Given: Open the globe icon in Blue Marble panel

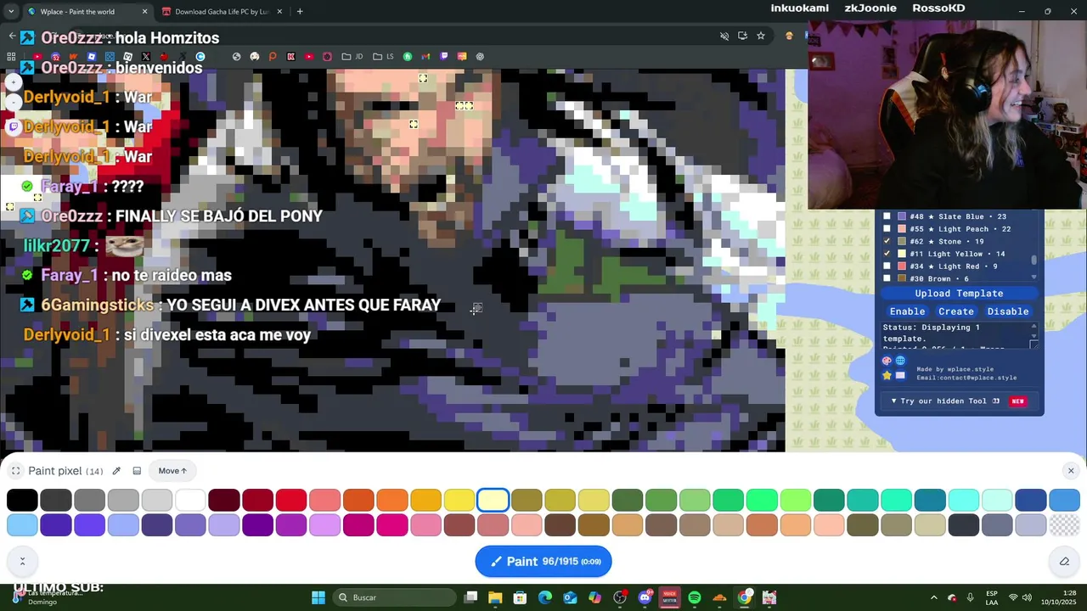Looking at the screenshot, I should (x=900, y=361).
